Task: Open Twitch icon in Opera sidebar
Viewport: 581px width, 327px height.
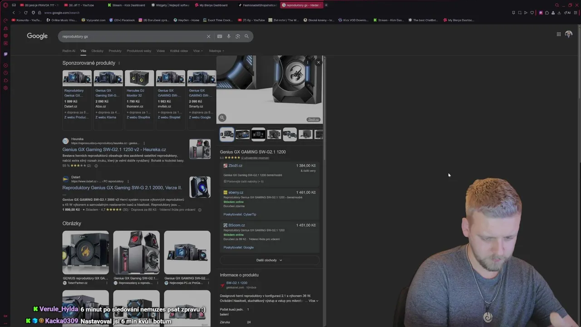Action: 5,54
